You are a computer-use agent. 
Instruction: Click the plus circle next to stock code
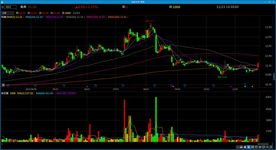[3, 7]
